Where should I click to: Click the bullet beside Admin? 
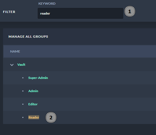click(x=23, y=91)
